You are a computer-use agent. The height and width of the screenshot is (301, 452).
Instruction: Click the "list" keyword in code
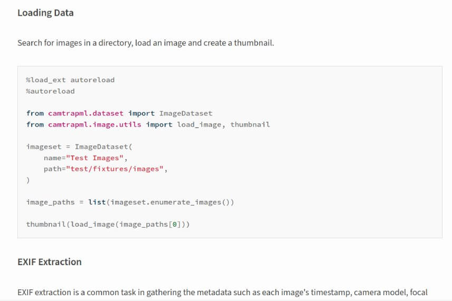pyautogui.click(x=97, y=202)
